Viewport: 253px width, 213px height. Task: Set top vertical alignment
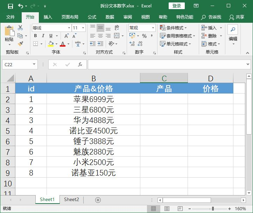[x=93, y=28]
